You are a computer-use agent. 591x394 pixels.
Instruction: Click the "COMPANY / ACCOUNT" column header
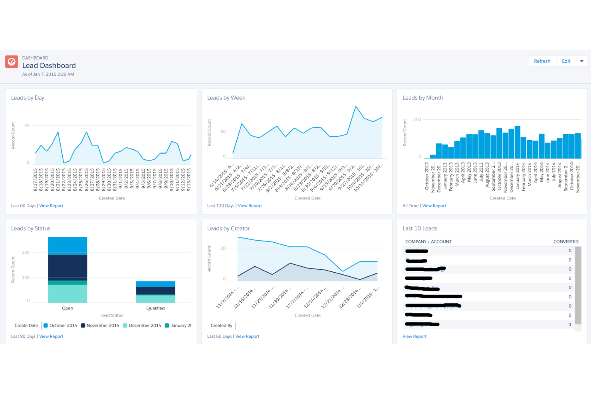(428, 242)
